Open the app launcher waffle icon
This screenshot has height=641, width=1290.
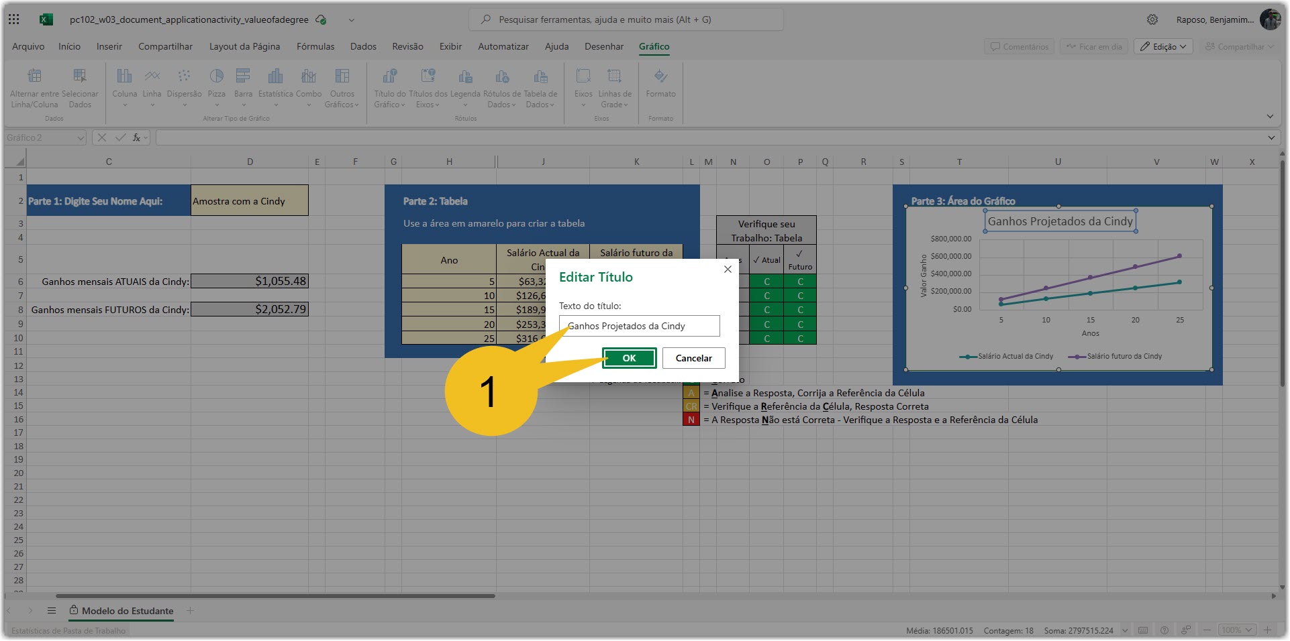[x=14, y=19]
